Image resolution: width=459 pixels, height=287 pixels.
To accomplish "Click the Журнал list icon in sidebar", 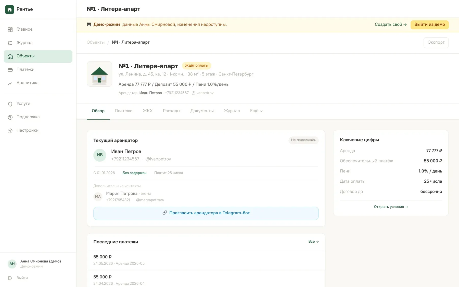I will 10,43.
